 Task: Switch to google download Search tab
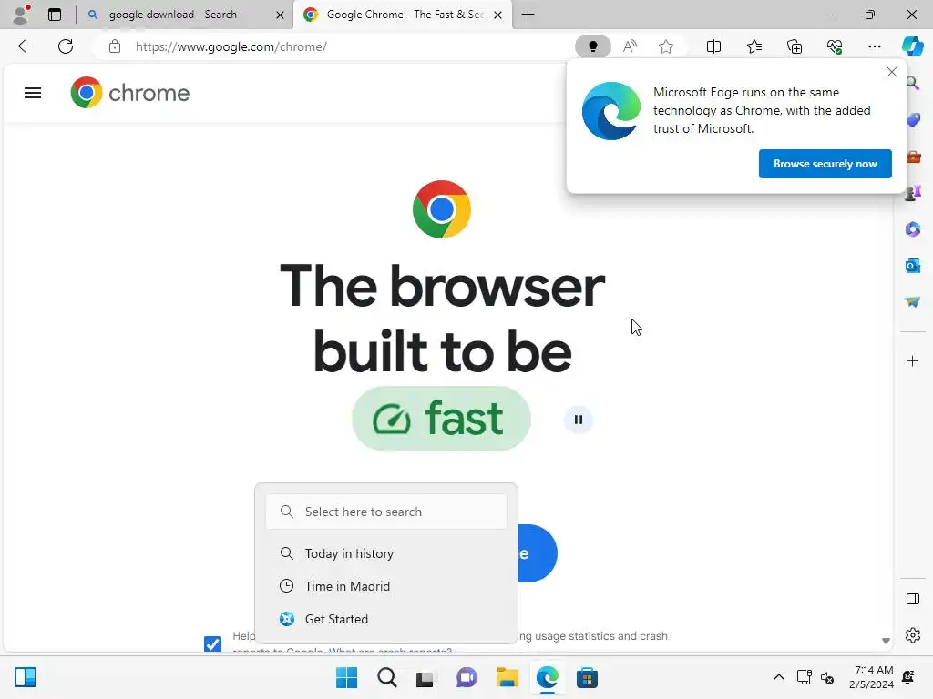click(x=172, y=15)
